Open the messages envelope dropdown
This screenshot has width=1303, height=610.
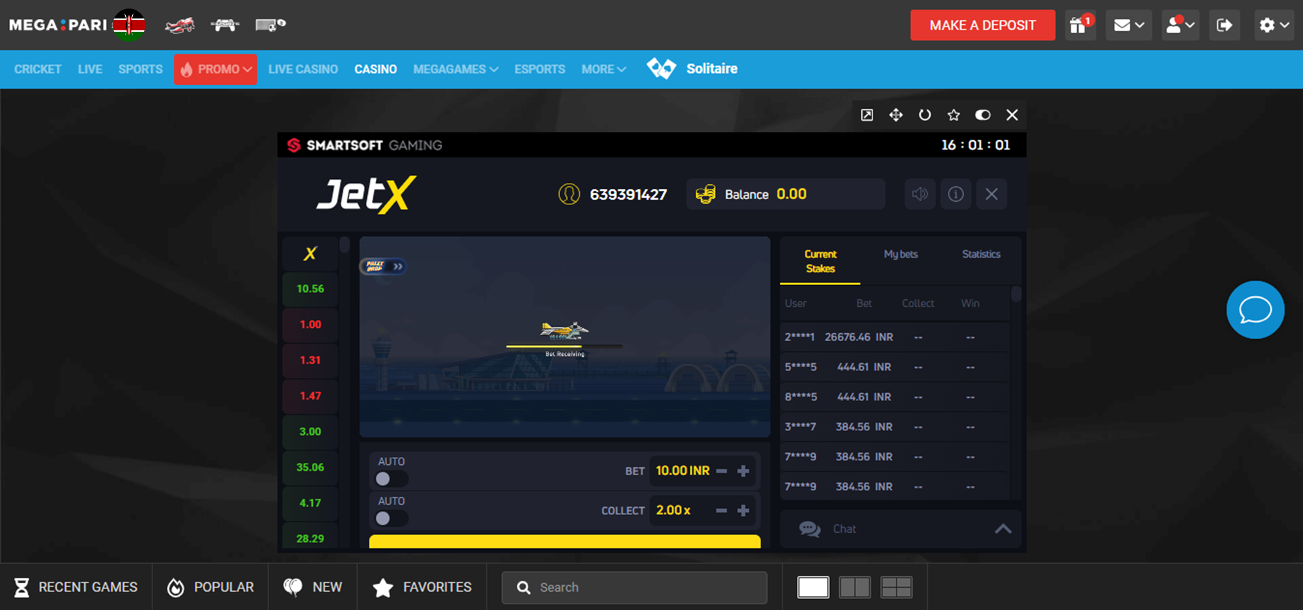(x=1129, y=25)
